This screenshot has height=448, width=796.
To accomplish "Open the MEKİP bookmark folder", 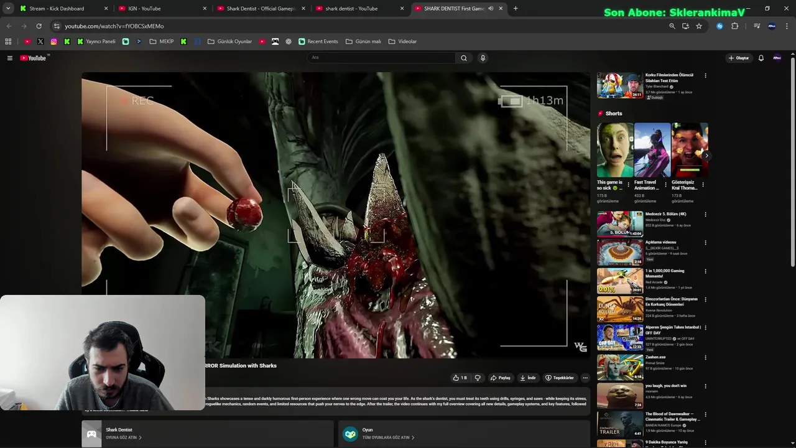I will coord(162,42).
